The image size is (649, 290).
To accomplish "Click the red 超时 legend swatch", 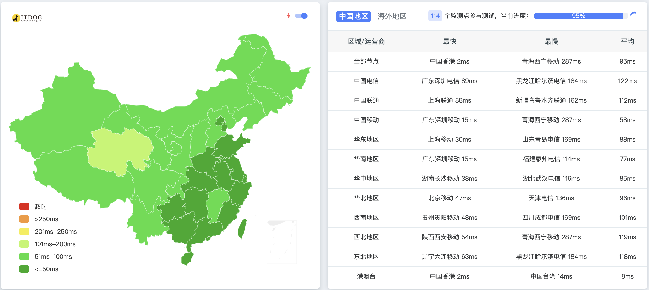I will [24, 206].
